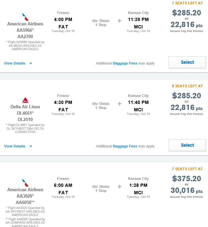This screenshot has width=208, height=227.
Task: Click the American Airlines logo on flight AA5966
Action: click(x=25, y=17)
